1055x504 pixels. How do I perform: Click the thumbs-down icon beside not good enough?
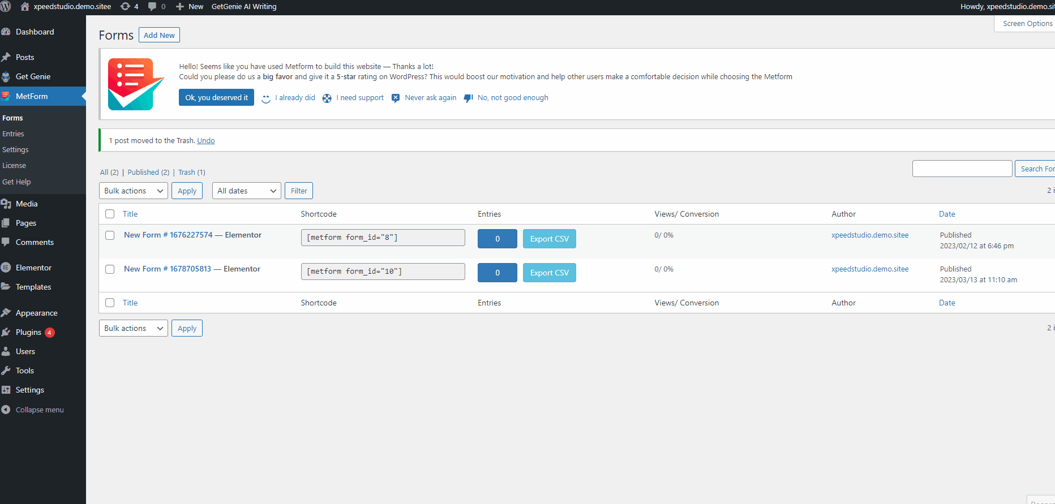tap(468, 98)
